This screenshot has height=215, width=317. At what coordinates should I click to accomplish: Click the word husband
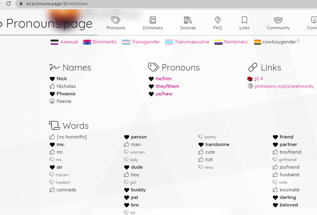289,175
